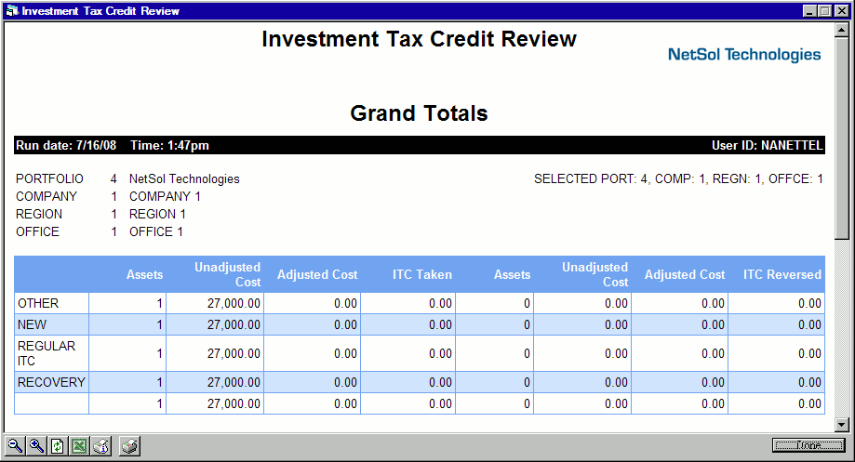
Task: Click the Run date 7/16/08 text
Action: [x=66, y=145]
